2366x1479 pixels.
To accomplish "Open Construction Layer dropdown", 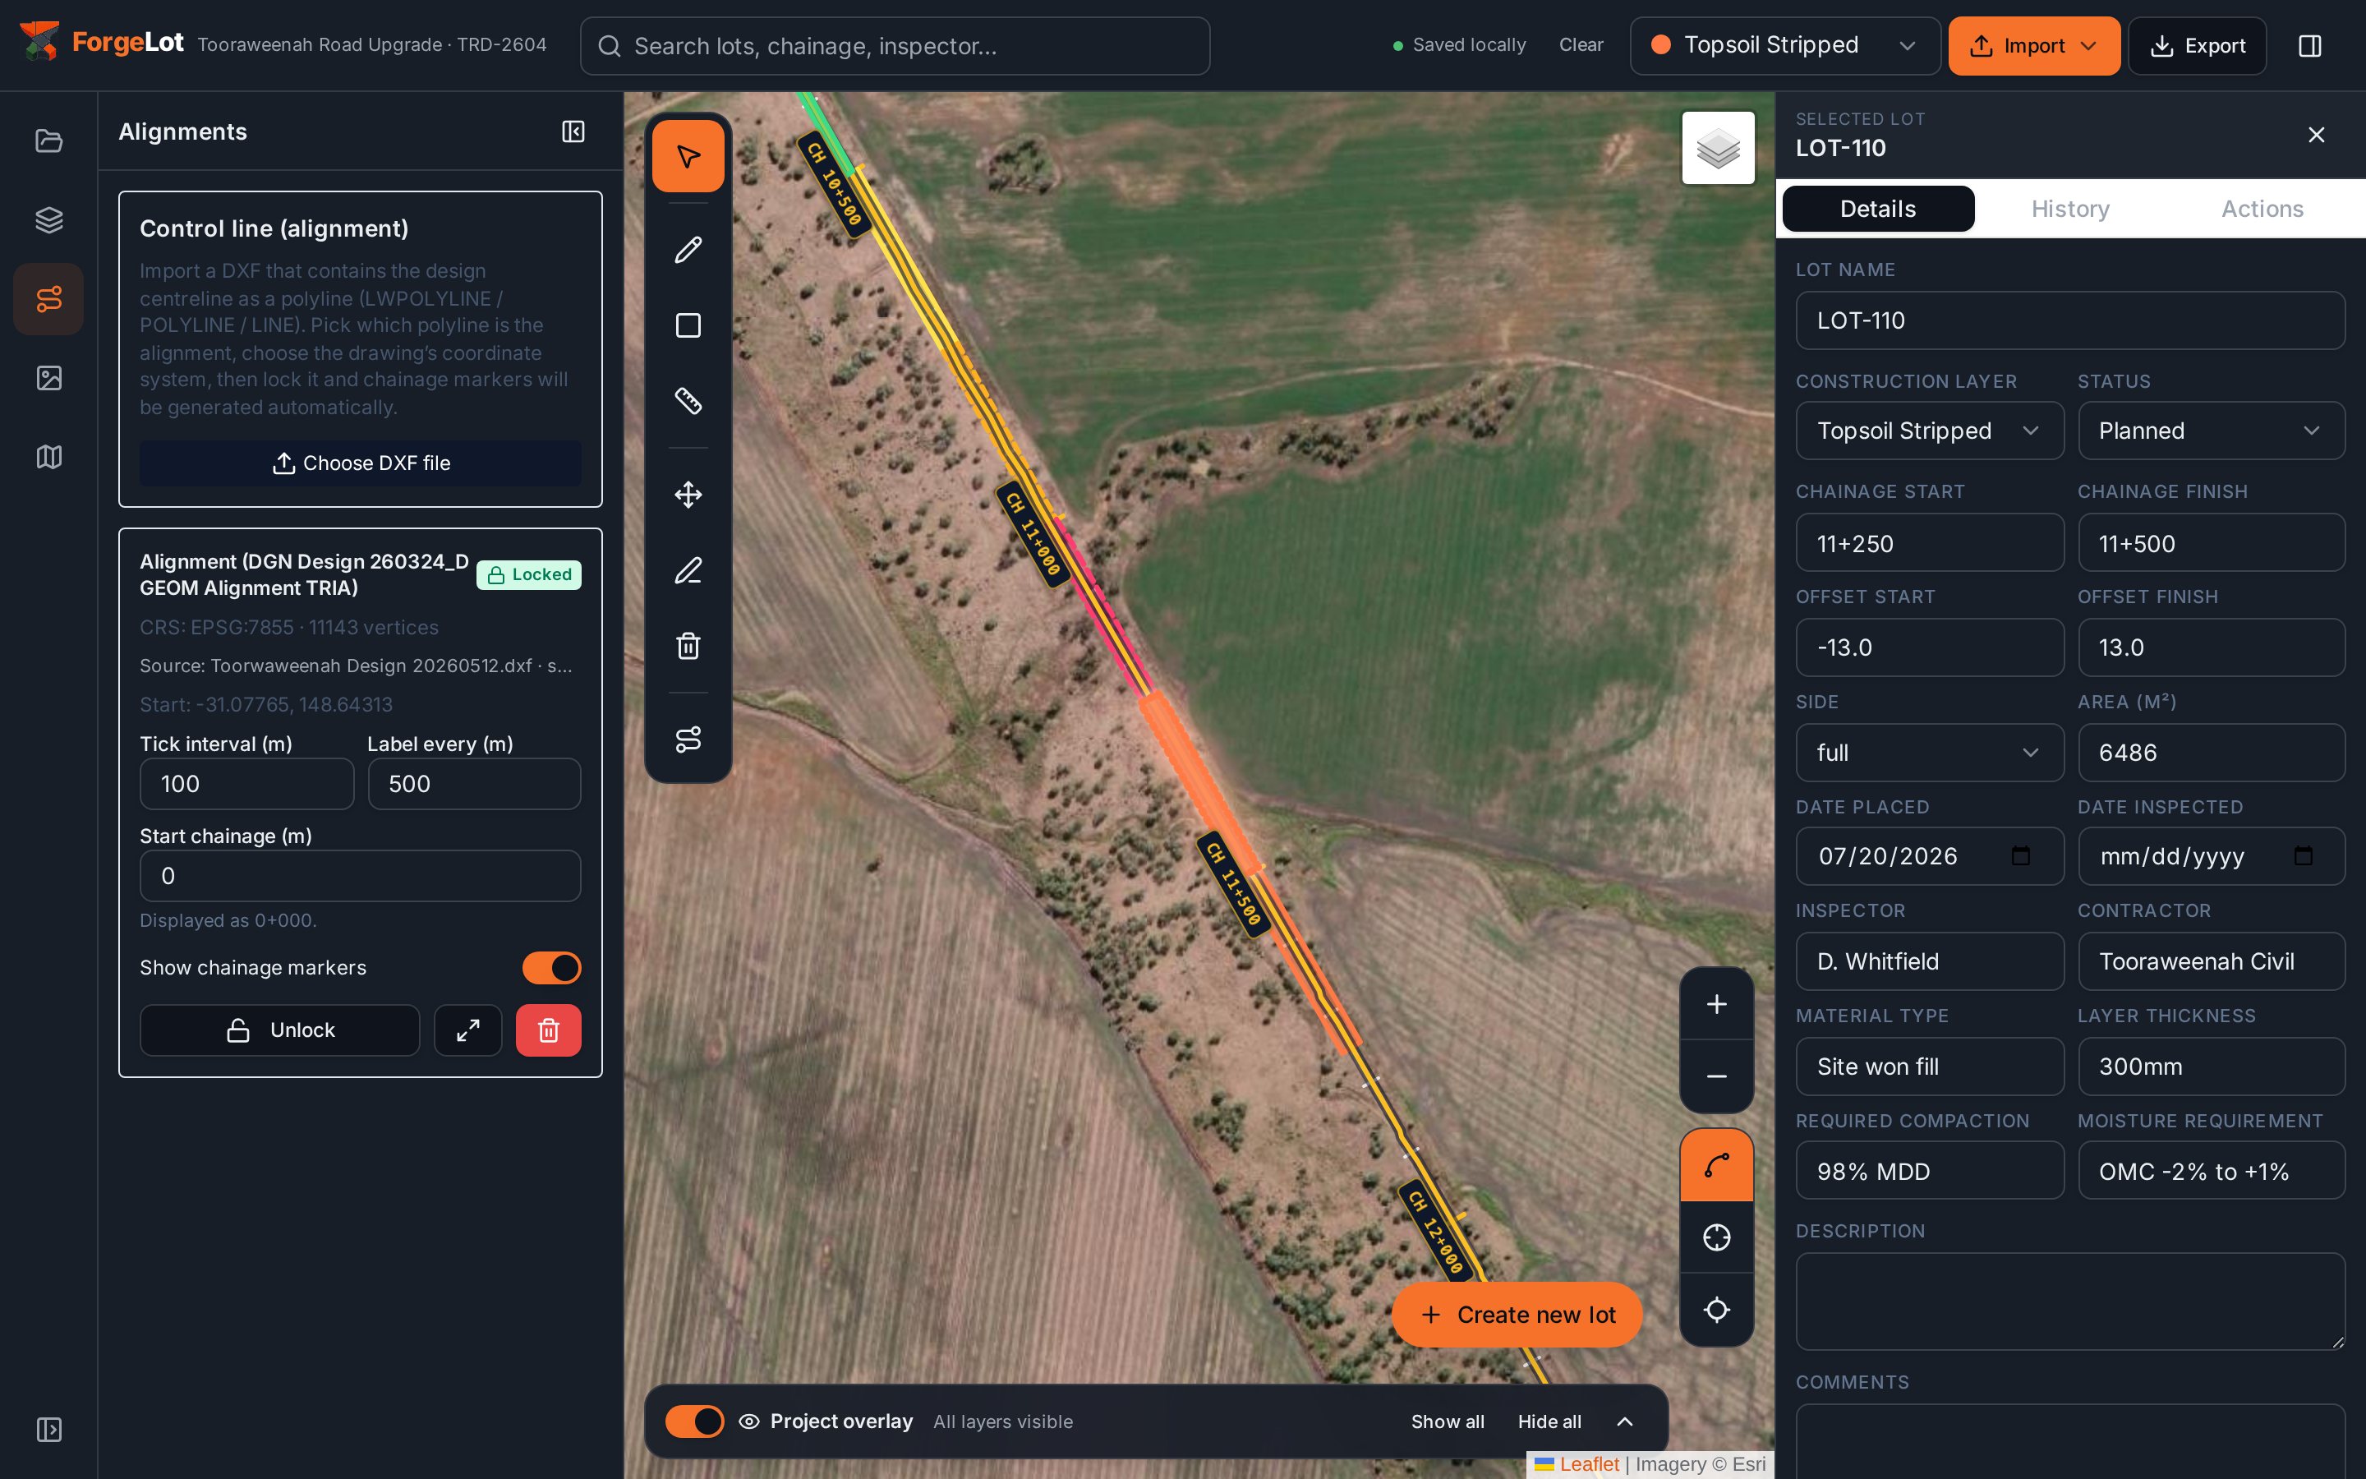I will (x=1929, y=431).
